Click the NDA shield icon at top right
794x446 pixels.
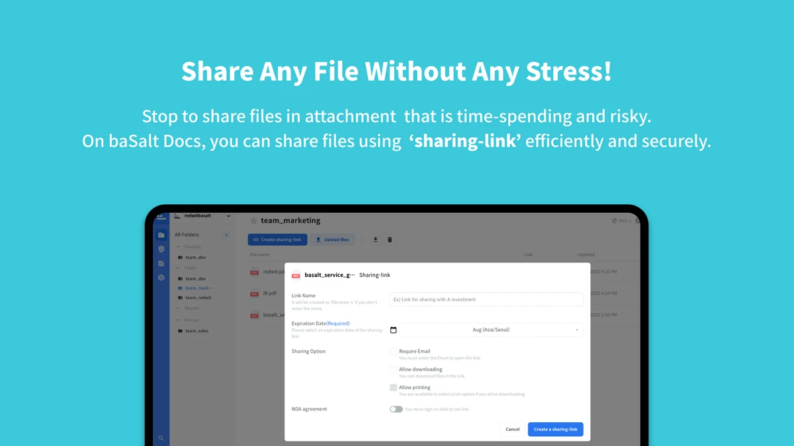coord(614,221)
